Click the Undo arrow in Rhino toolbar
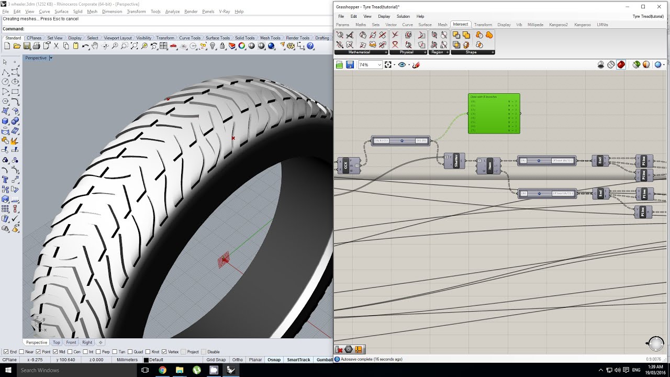Screen dimensions: 670x377 click(x=85, y=46)
